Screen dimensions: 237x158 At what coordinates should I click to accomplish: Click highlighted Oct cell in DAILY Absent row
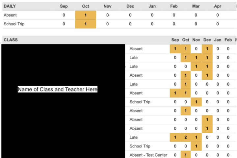click(86, 15)
